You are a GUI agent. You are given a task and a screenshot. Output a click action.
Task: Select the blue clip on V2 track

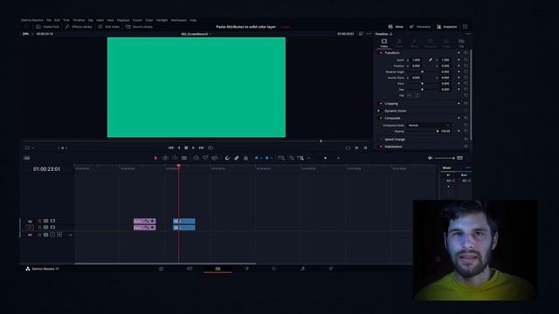pyautogui.click(x=184, y=221)
